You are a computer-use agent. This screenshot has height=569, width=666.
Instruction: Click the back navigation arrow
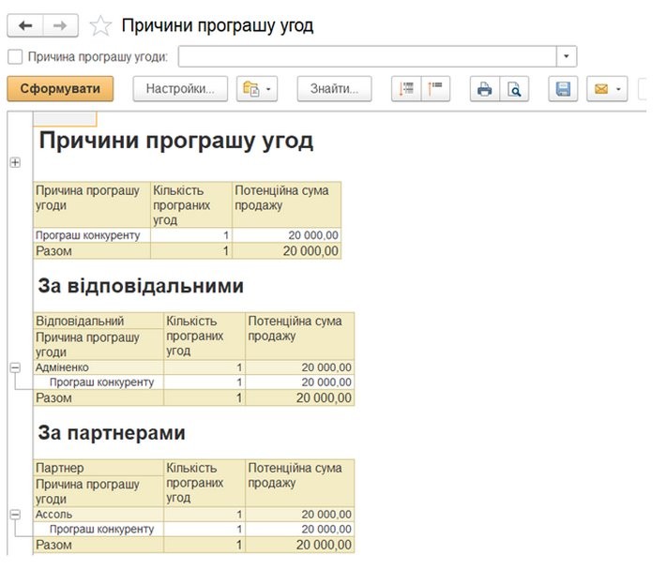[25, 25]
